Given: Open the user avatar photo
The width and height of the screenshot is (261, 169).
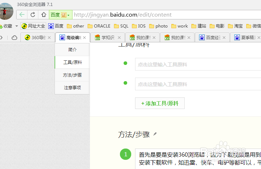Looking at the screenshot, I should [6, 11].
